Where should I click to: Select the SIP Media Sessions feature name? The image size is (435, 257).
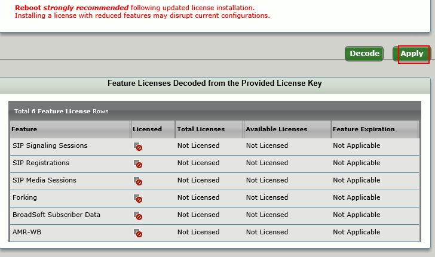tap(44, 180)
